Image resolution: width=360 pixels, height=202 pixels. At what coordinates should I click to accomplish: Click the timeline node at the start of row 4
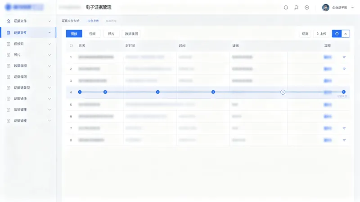(80, 92)
